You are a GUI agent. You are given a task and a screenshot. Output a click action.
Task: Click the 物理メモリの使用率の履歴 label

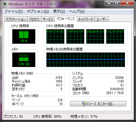[x=64, y=49]
